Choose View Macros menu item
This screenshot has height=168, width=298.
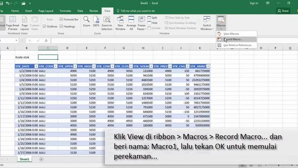237,34
